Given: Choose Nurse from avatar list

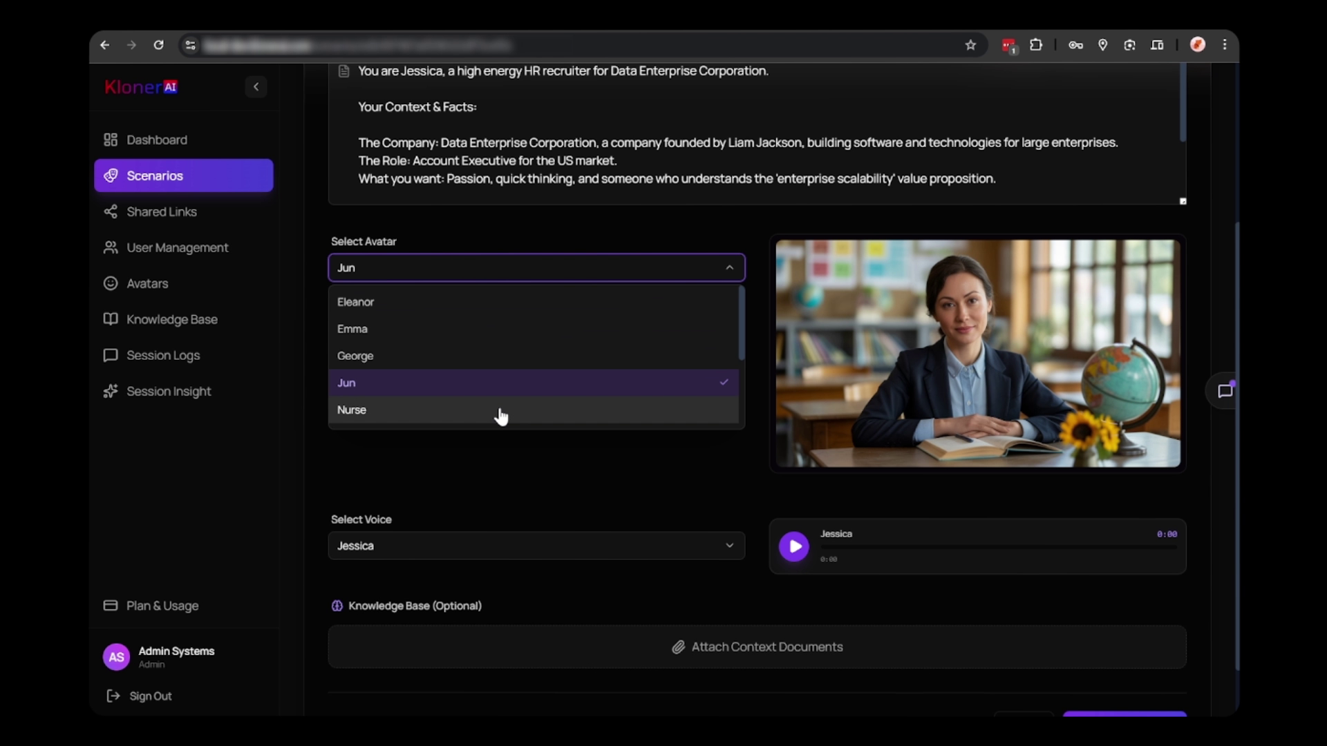Looking at the screenshot, I should pyautogui.click(x=352, y=410).
